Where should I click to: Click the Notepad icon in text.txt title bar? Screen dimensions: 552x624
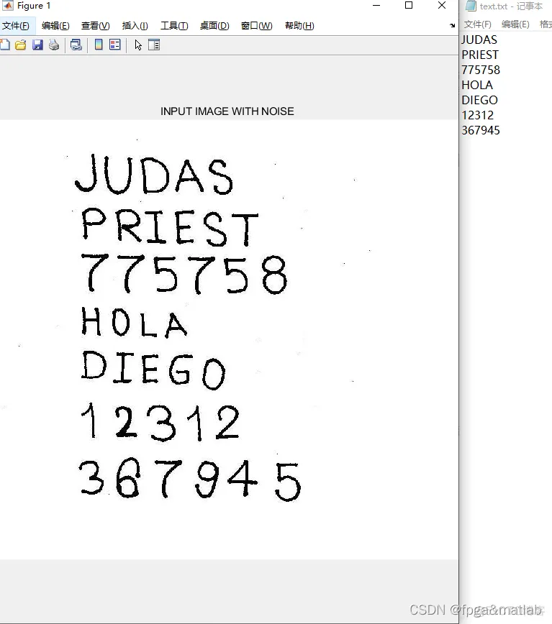(x=471, y=6)
